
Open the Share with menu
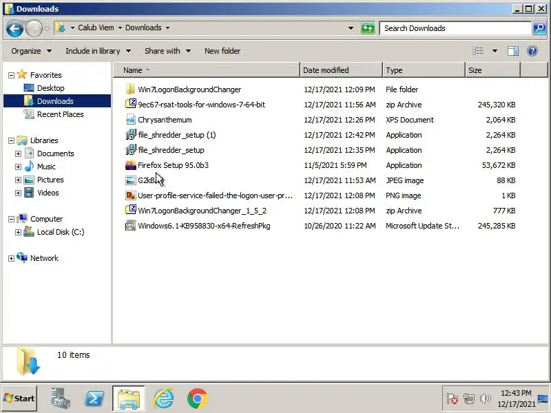point(167,51)
